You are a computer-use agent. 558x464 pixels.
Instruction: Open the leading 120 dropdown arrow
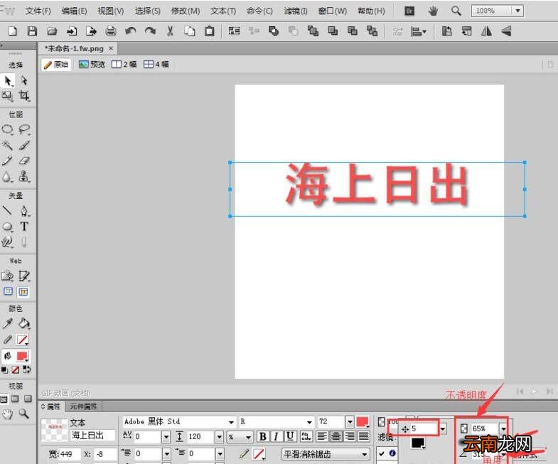click(220, 436)
